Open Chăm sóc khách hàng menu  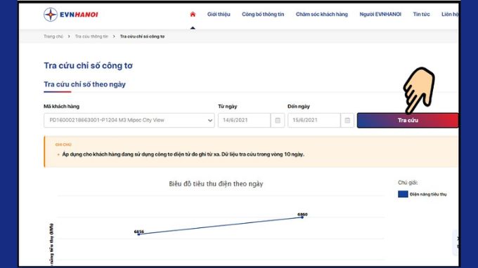(x=322, y=14)
